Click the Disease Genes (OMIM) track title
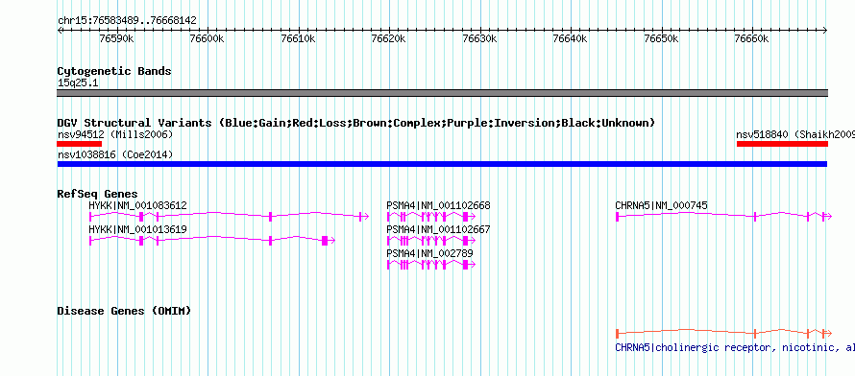This screenshot has height=376, width=855. coord(124,311)
